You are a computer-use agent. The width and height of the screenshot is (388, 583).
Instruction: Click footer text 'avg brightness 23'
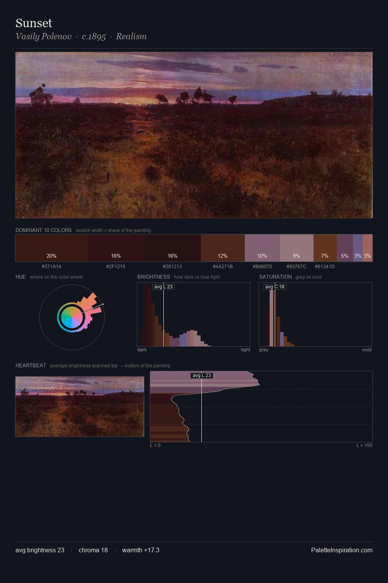(40, 550)
